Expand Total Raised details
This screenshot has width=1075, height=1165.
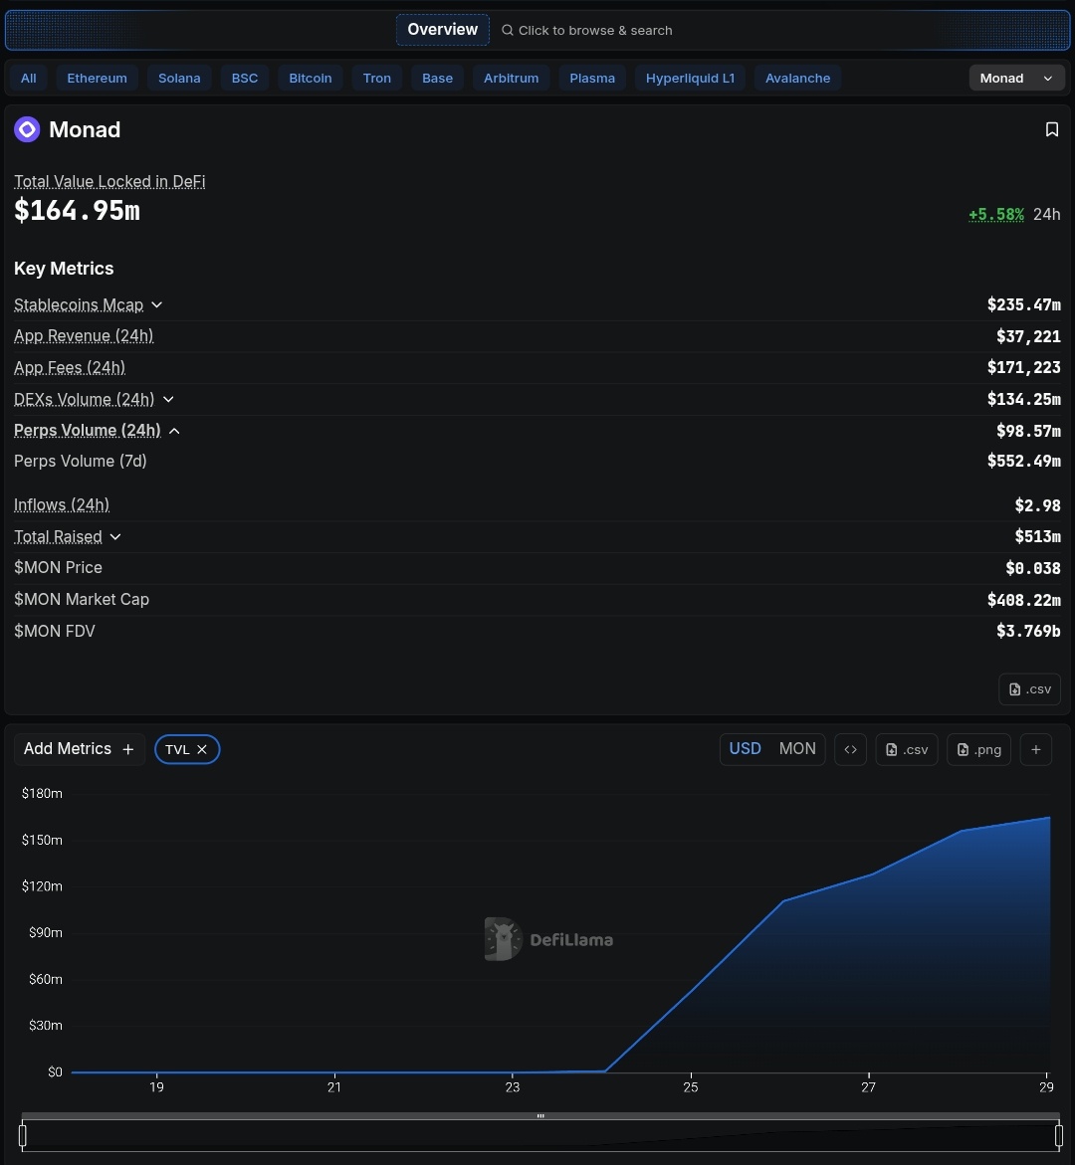pyautogui.click(x=115, y=536)
